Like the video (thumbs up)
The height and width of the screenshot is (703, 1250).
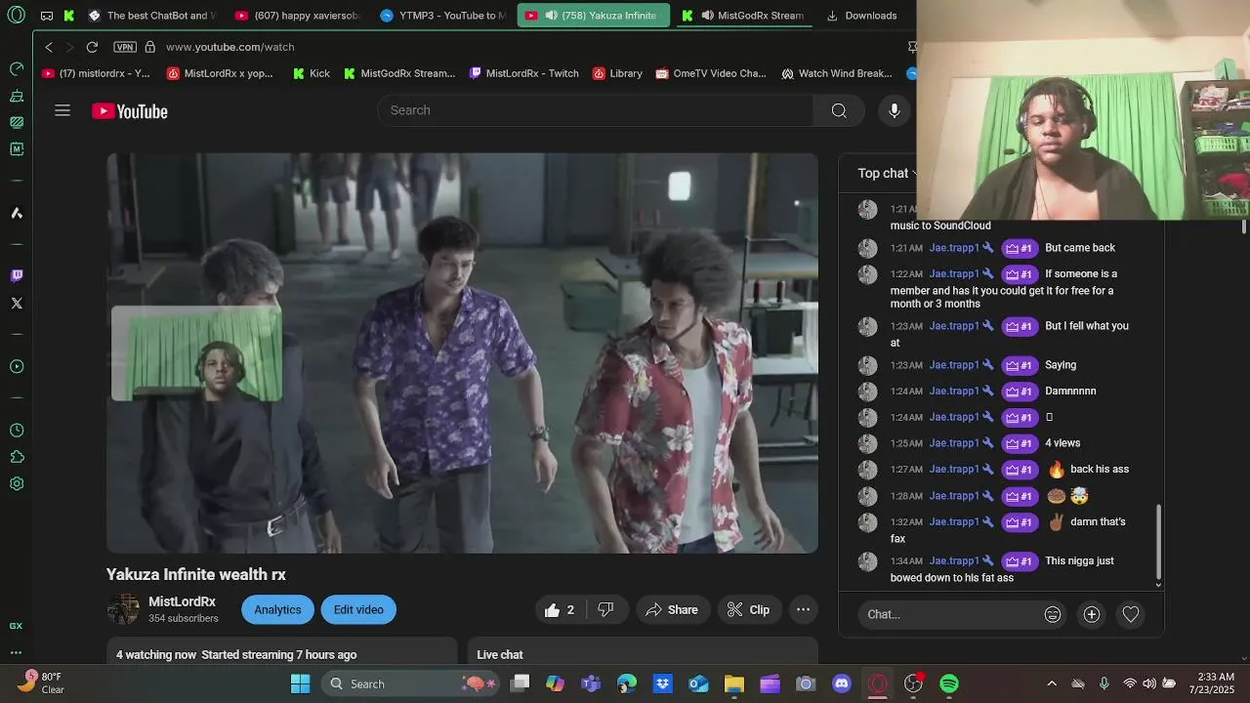[559, 609]
